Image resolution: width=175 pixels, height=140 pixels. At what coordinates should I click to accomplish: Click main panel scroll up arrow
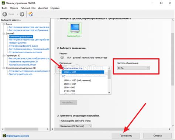[173, 20]
